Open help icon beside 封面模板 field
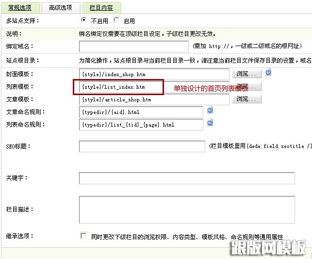 pos(268,72)
